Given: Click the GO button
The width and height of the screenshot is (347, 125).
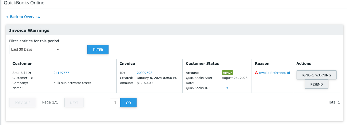Looking at the screenshot, I should pos(128,102).
